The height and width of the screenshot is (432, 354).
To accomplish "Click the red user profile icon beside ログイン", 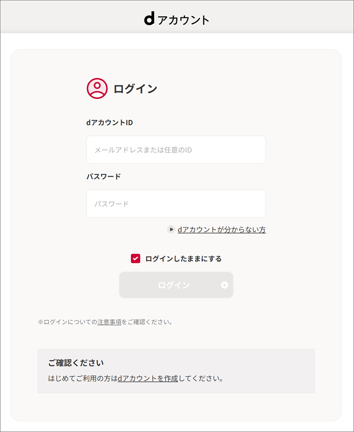I will point(97,89).
